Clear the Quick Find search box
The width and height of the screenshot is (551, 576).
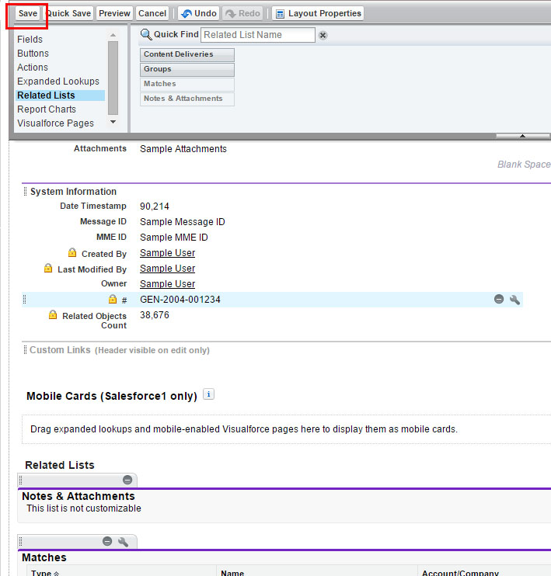323,35
